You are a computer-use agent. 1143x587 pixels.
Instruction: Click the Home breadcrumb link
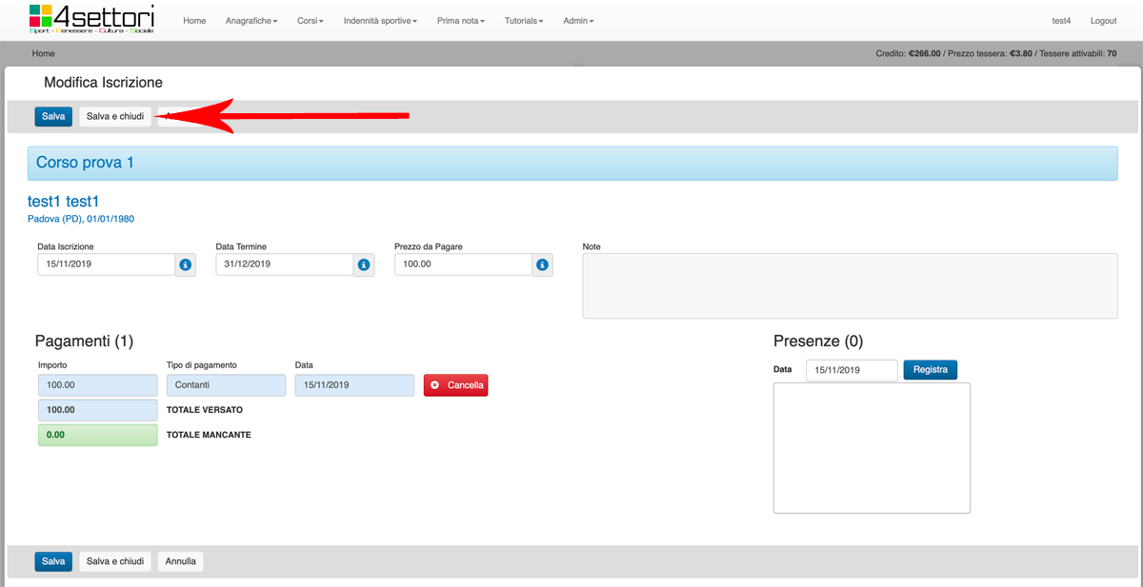[43, 54]
